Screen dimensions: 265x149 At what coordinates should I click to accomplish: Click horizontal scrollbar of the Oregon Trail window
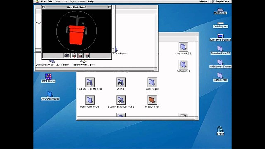point(136,118)
